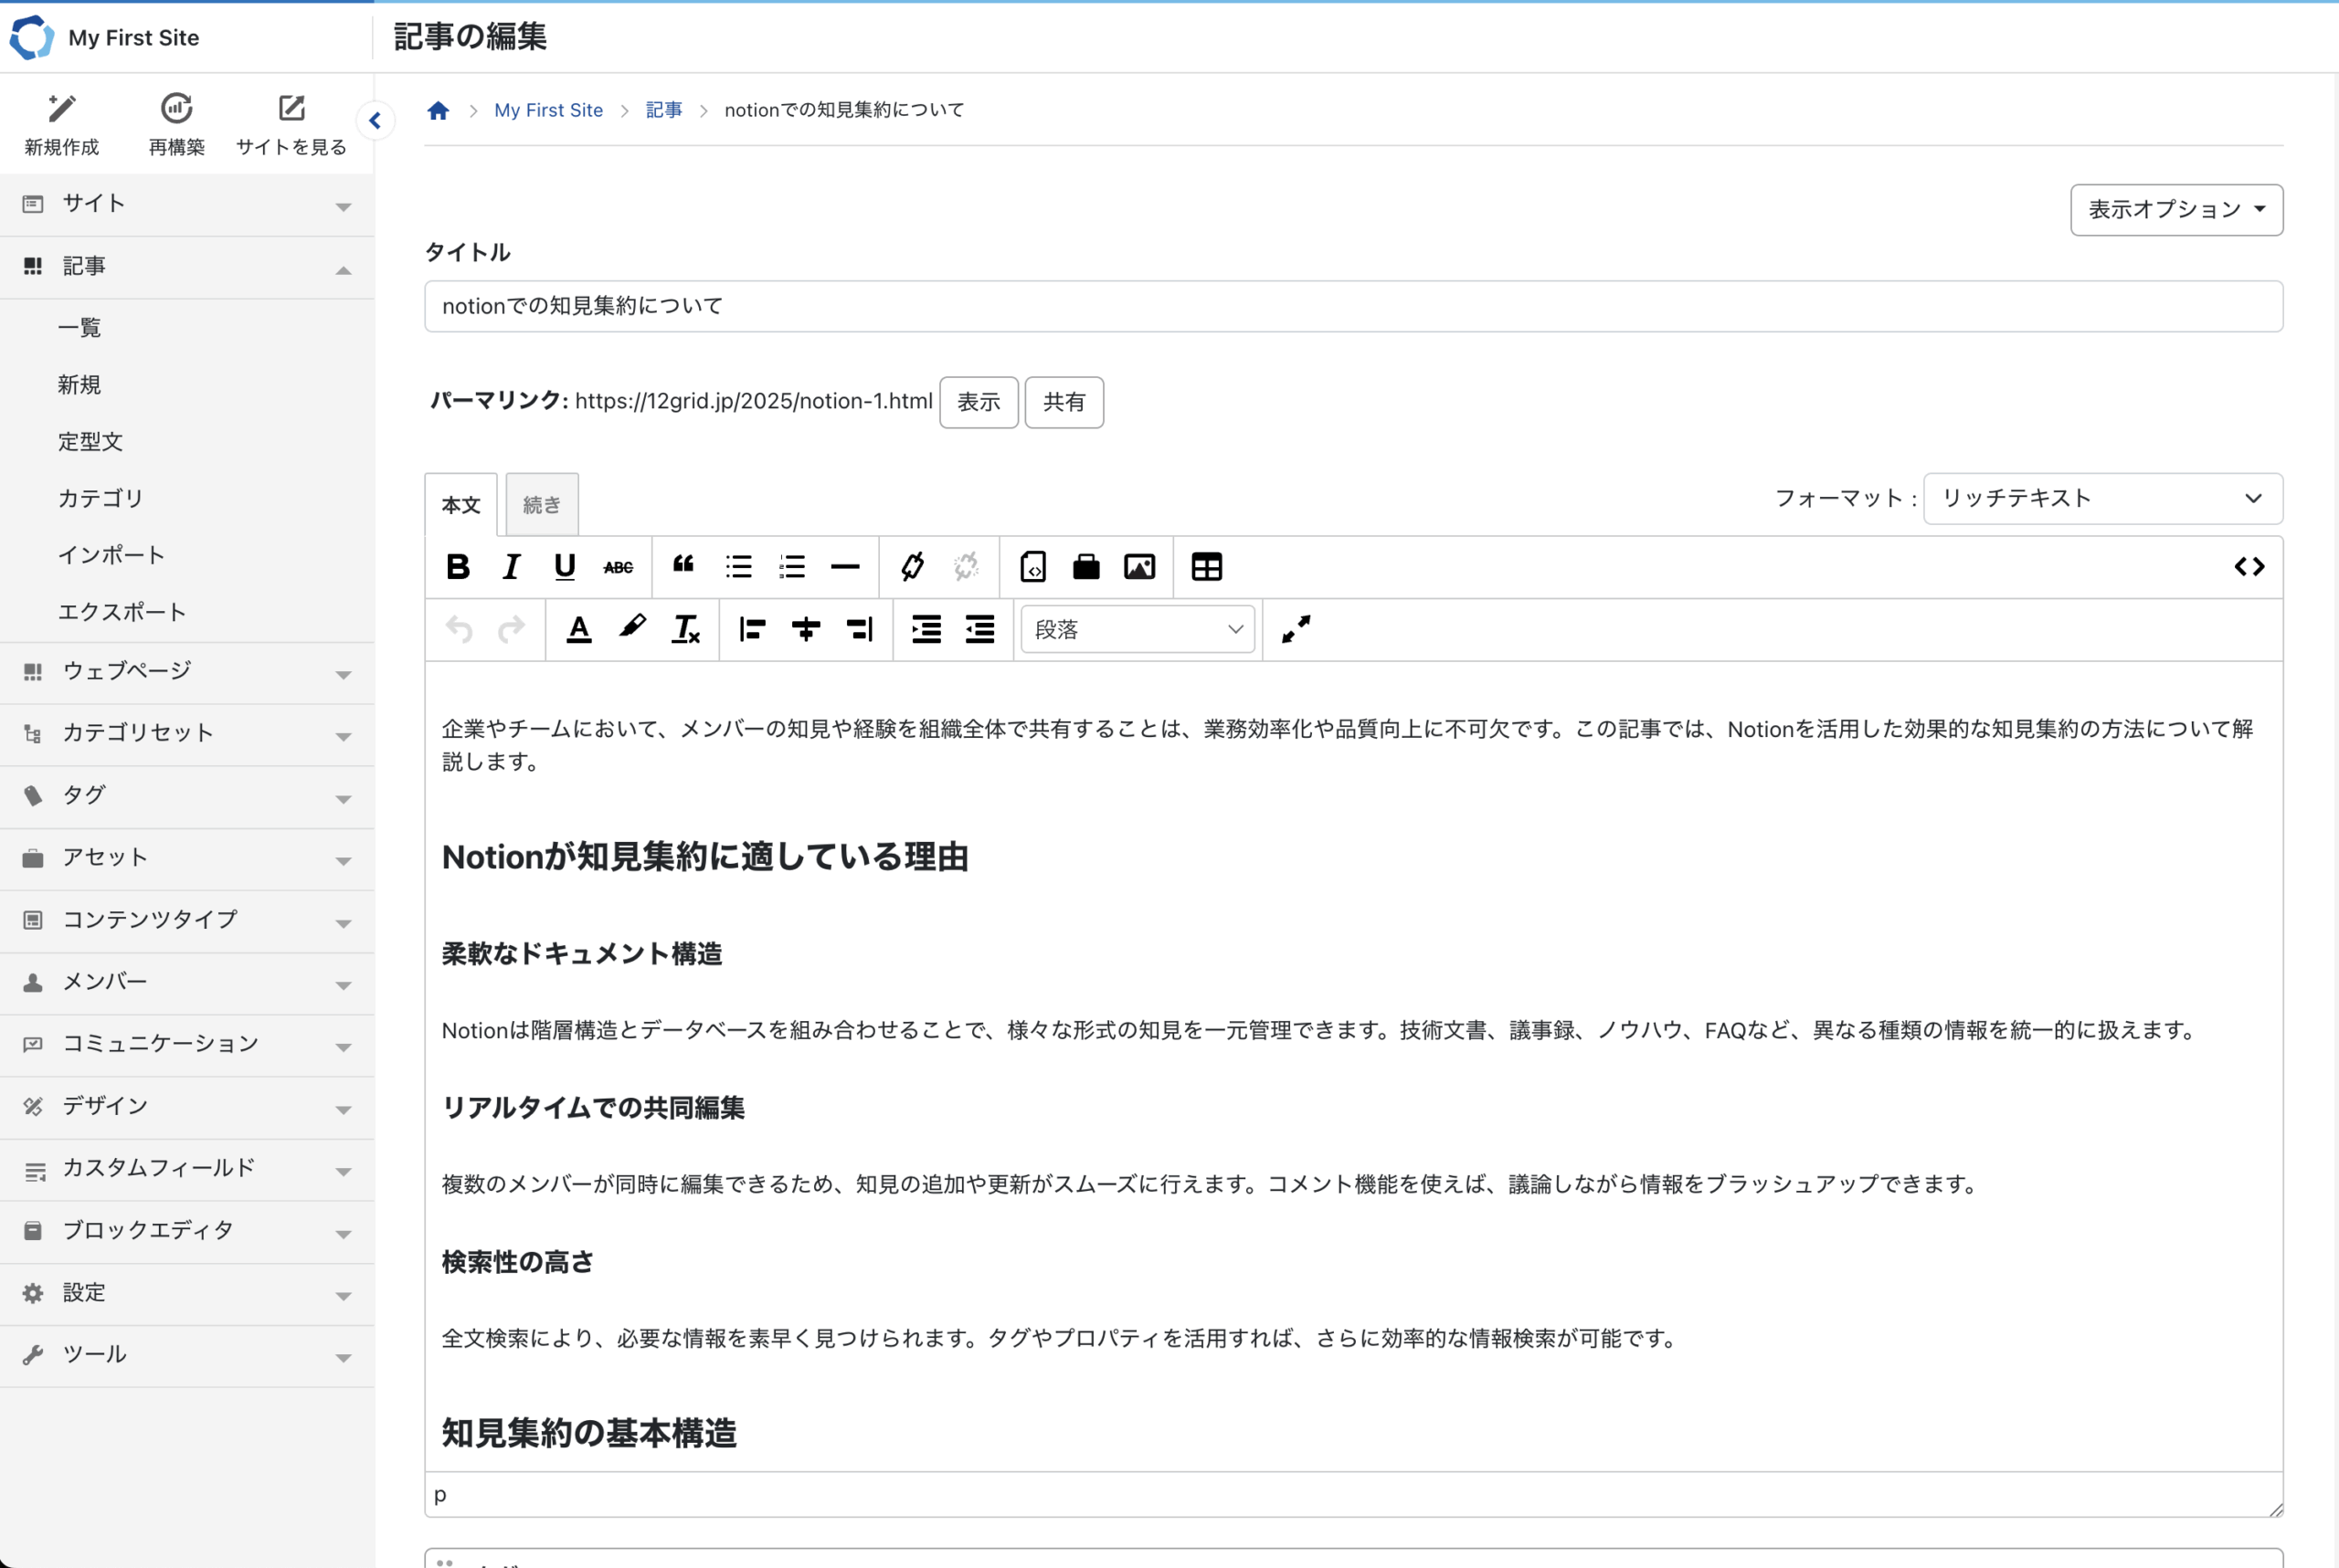The height and width of the screenshot is (1568, 2339).
Task: Click the 表示 permalink button
Action: point(978,402)
